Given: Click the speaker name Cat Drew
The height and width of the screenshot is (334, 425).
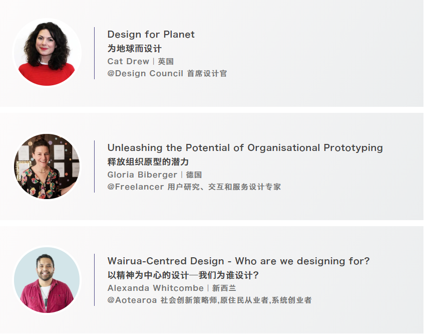Looking at the screenshot, I should (128, 61).
